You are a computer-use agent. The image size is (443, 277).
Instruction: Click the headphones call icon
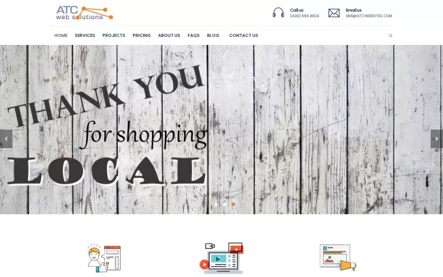coord(278,13)
